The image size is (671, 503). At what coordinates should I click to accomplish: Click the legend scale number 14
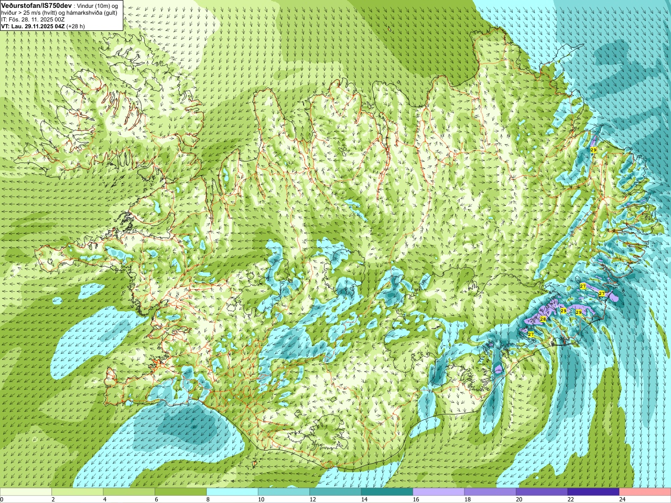tap(364, 499)
